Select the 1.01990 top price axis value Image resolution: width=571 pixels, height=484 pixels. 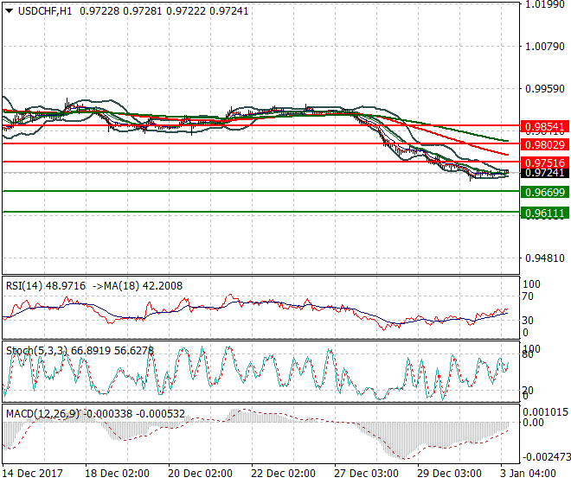545,4
